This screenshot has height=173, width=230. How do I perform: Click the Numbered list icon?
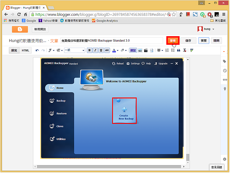tap(167, 51)
